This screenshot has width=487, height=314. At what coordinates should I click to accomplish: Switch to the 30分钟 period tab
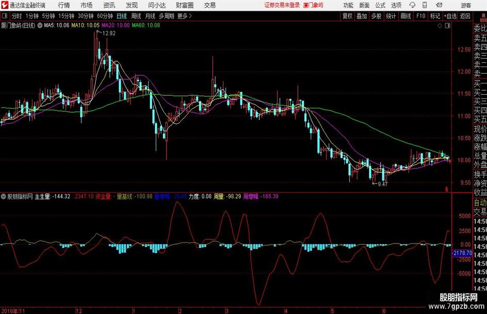click(x=86, y=16)
